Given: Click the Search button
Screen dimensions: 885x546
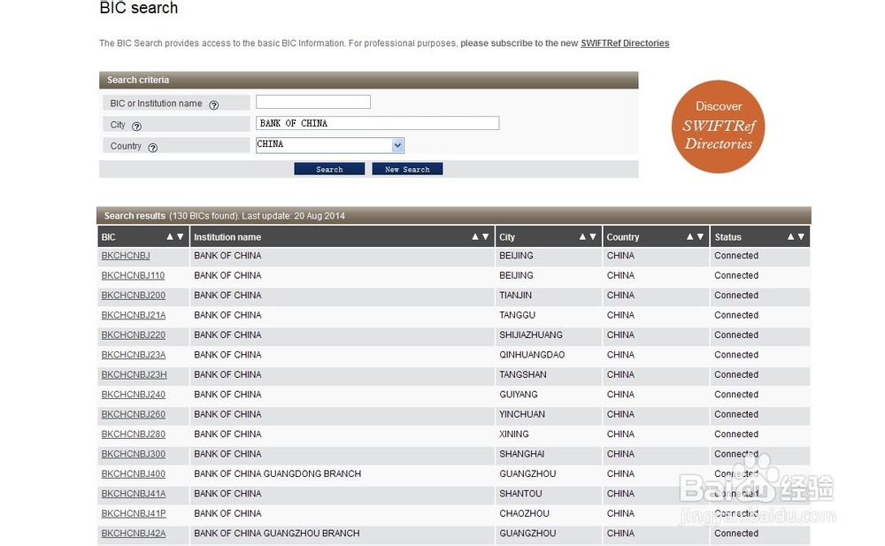Looking at the screenshot, I should [329, 169].
